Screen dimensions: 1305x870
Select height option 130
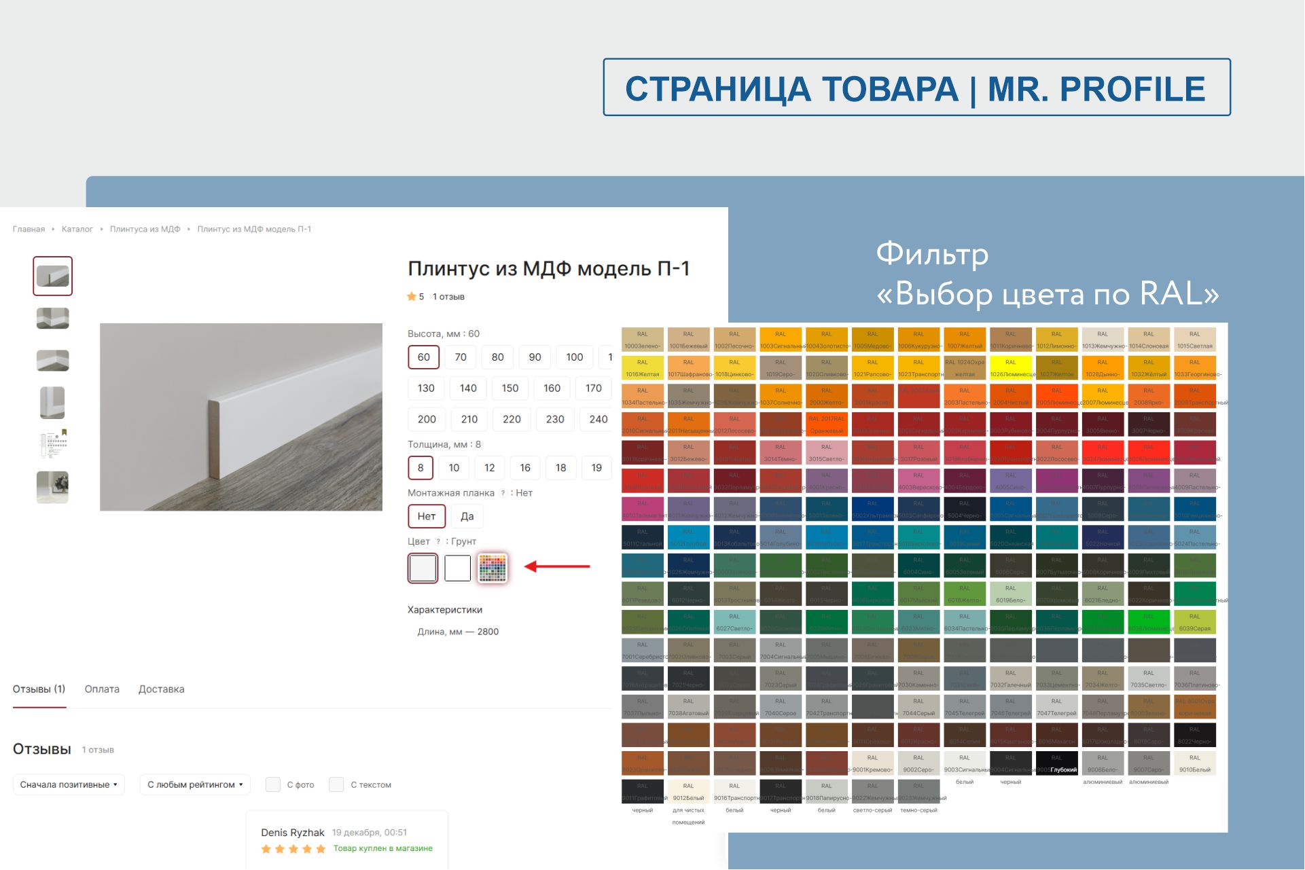pyautogui.click(x=426, y=388)
